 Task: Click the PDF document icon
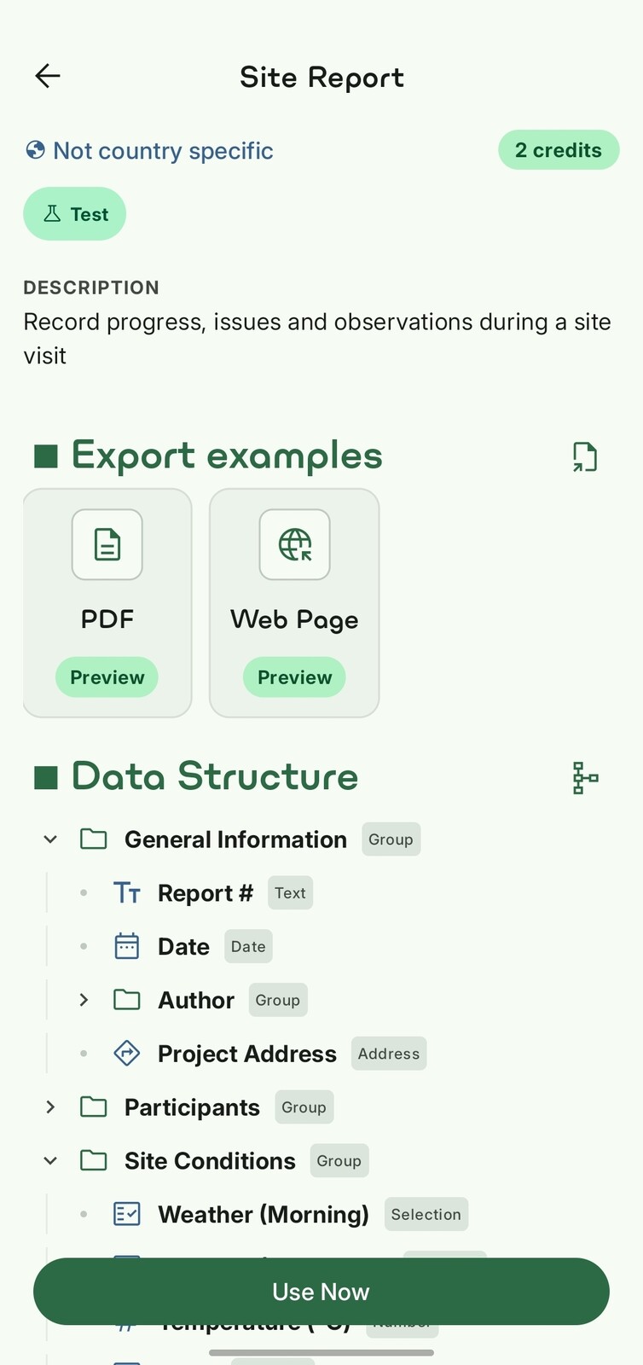pos(107,544)
